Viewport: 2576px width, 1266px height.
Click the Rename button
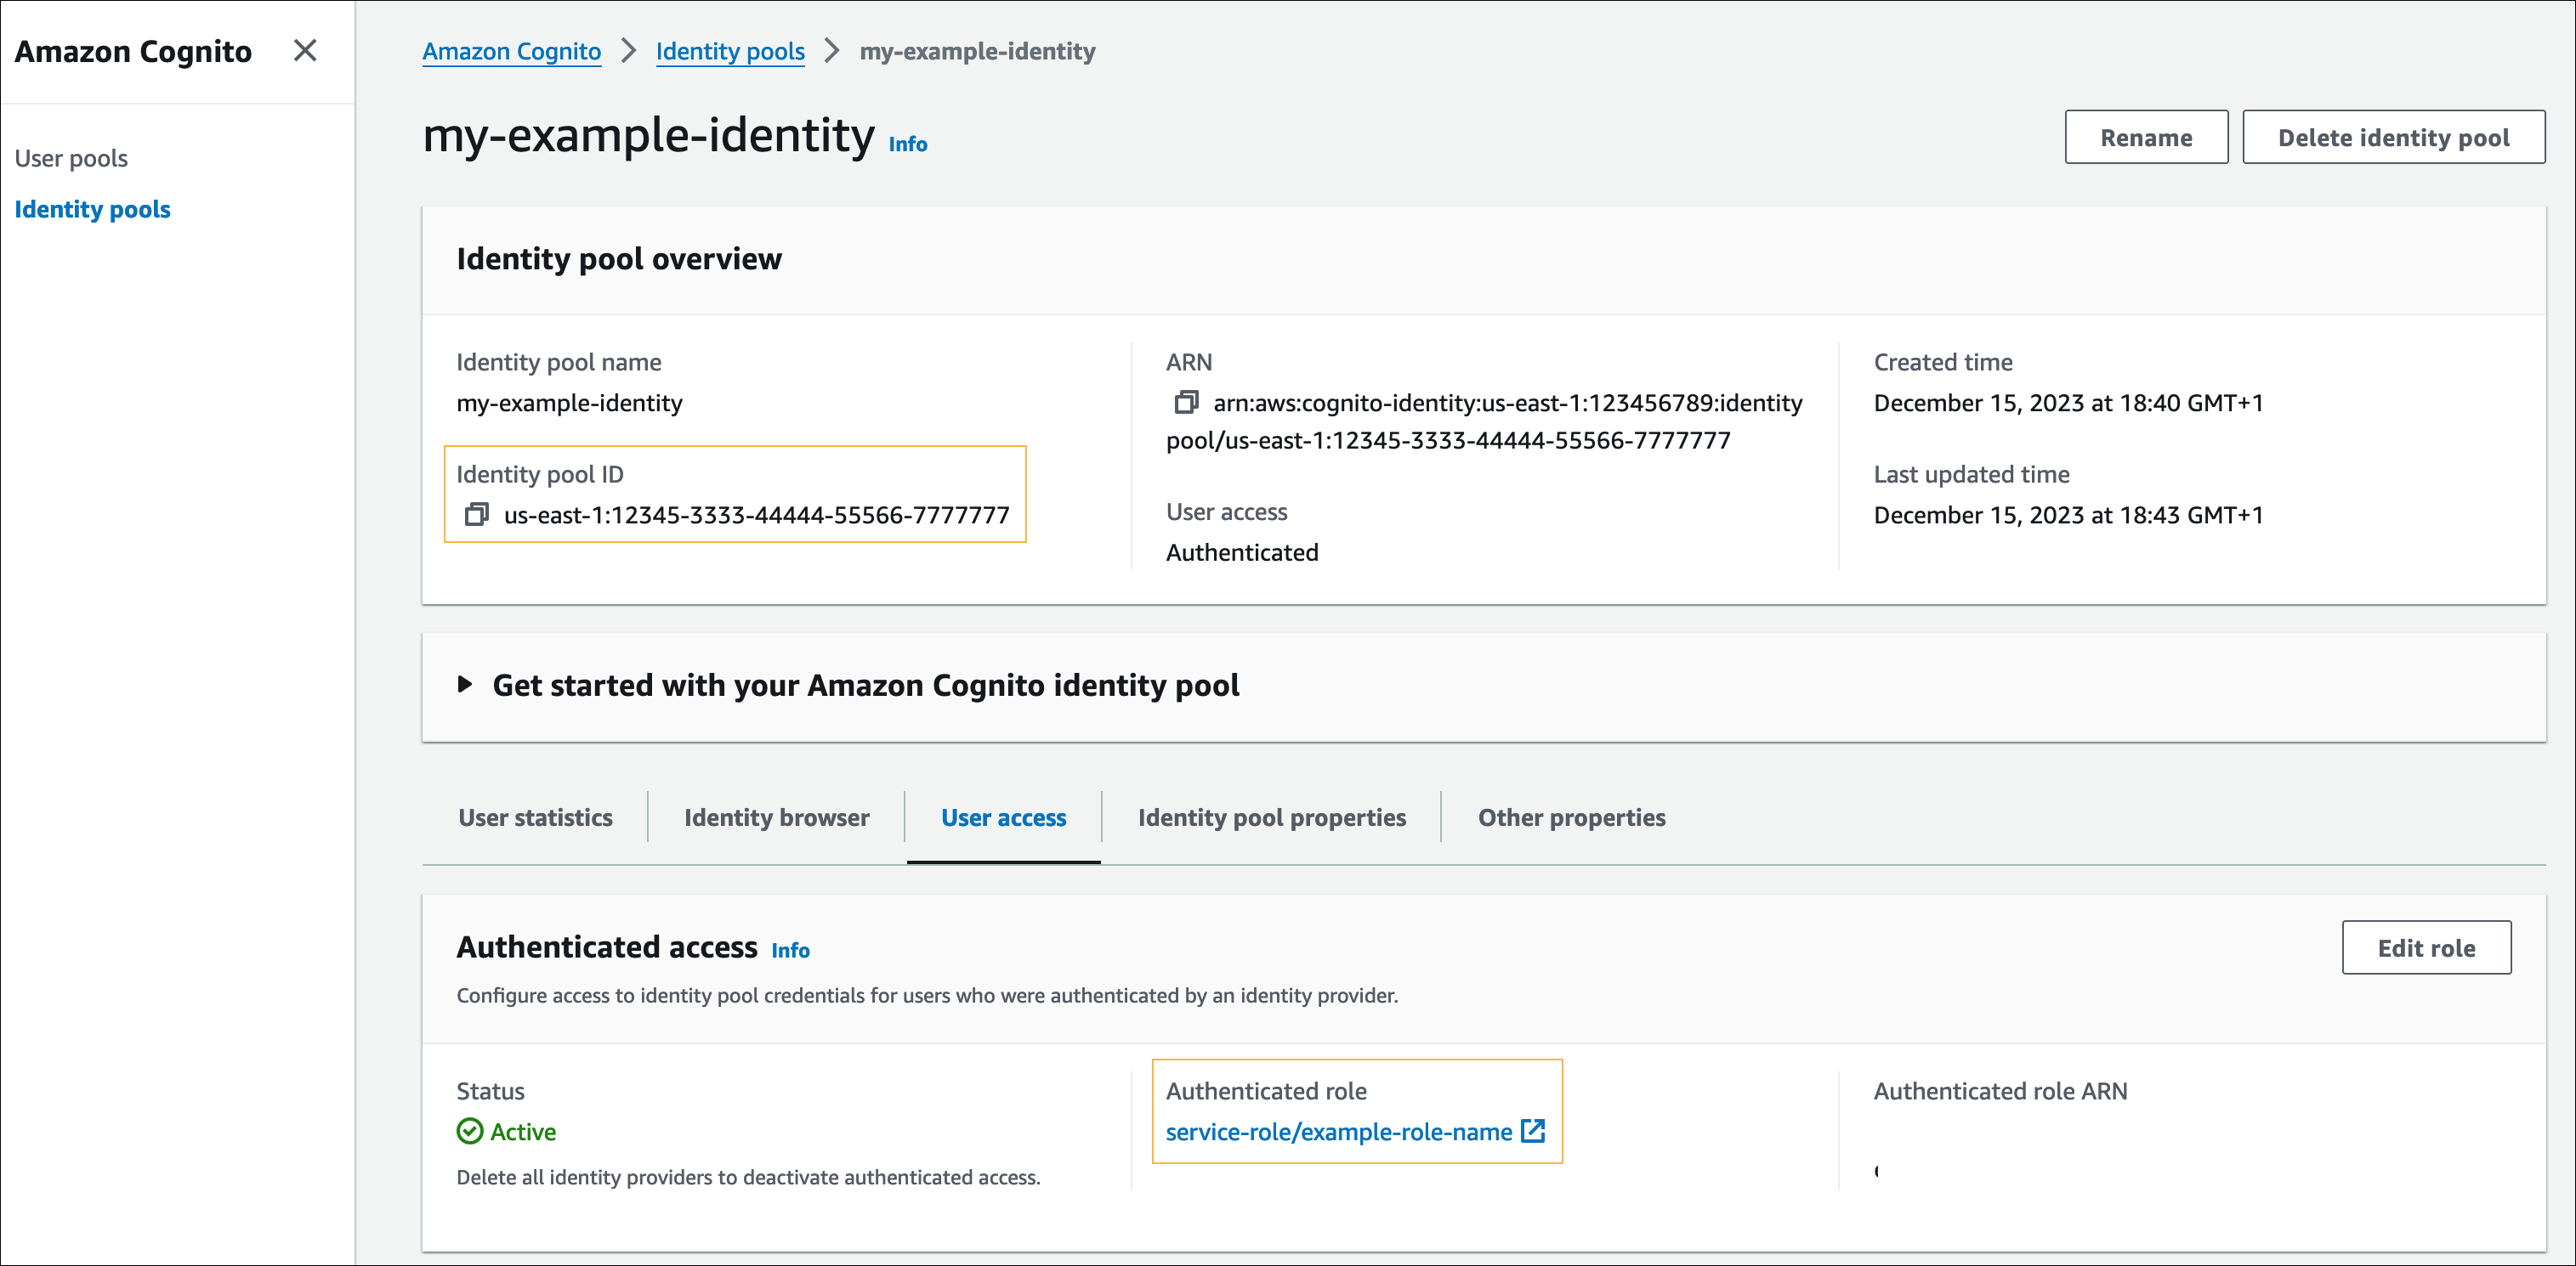[x=2146, y=137]
